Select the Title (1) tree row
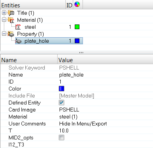 click(x=26, y=13)
